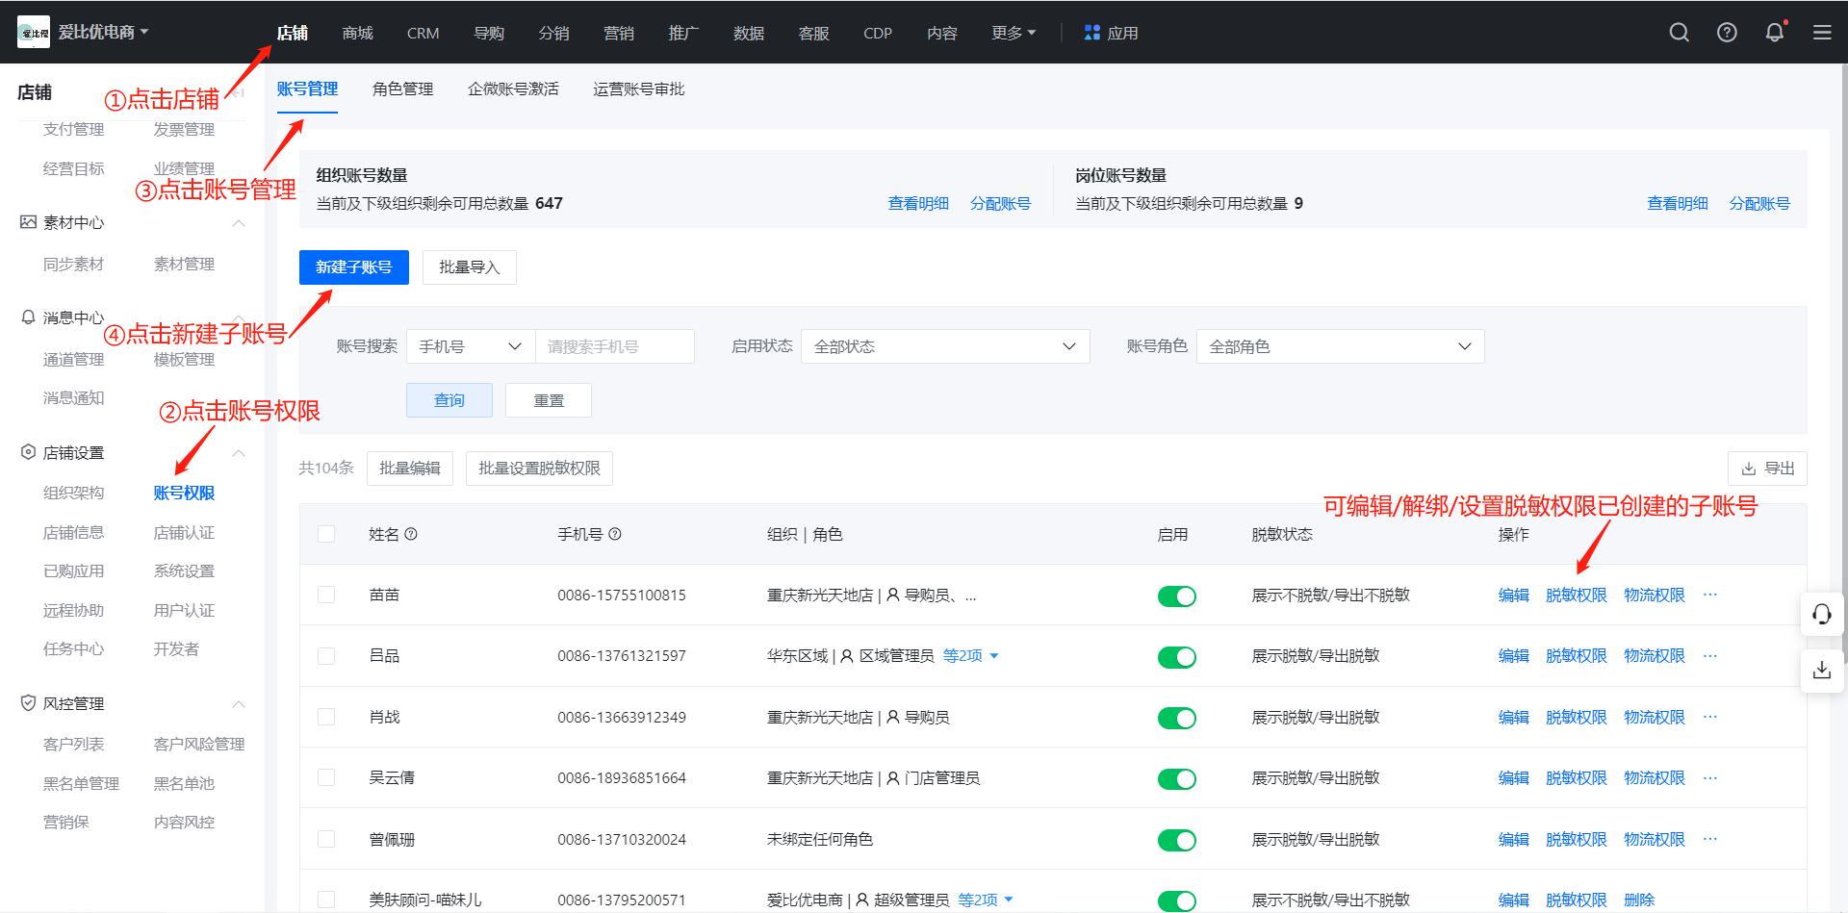Switch to the 运营账号审批 tab
Viewport: 1848px width, 913px height.
(x=638, y=89)
